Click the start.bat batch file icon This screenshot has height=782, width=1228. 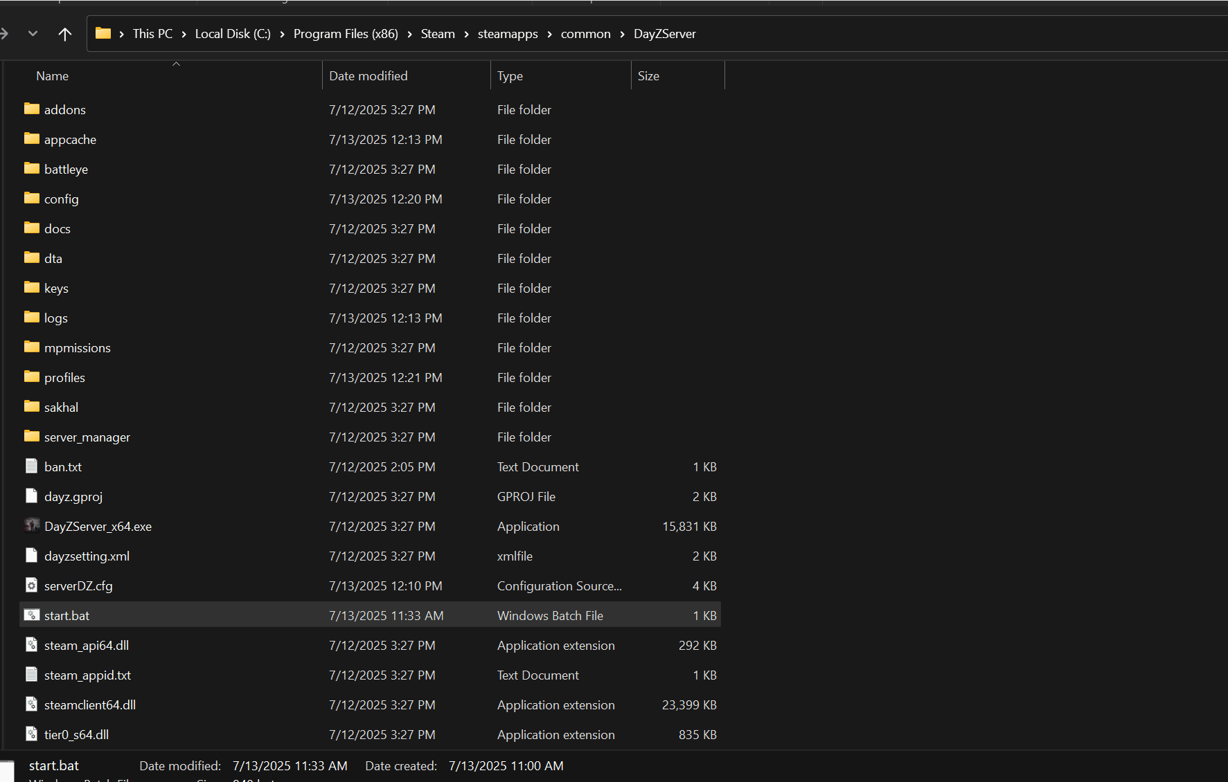click(31, 615)
